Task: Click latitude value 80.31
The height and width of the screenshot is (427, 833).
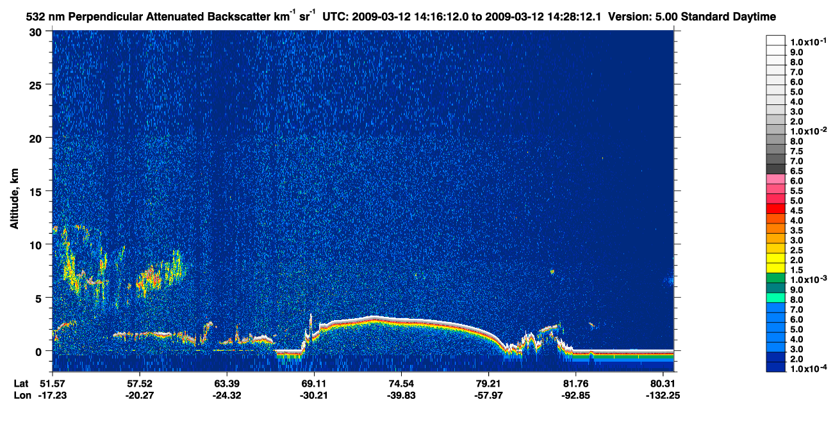Action: click(663, 383)
